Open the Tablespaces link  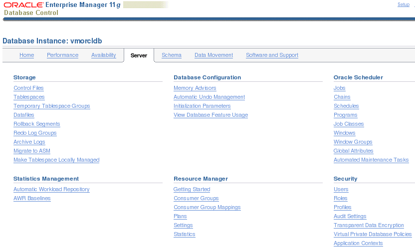pyautogui.click(x=29, y=97)
